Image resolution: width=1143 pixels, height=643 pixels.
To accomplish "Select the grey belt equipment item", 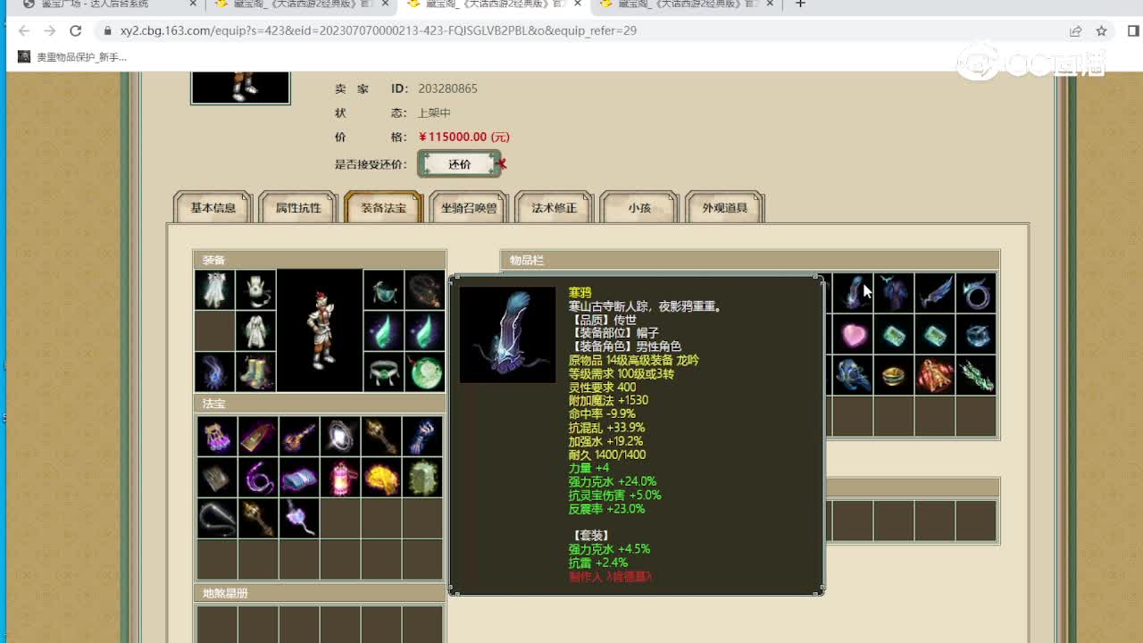I will [x=384, y=372].
